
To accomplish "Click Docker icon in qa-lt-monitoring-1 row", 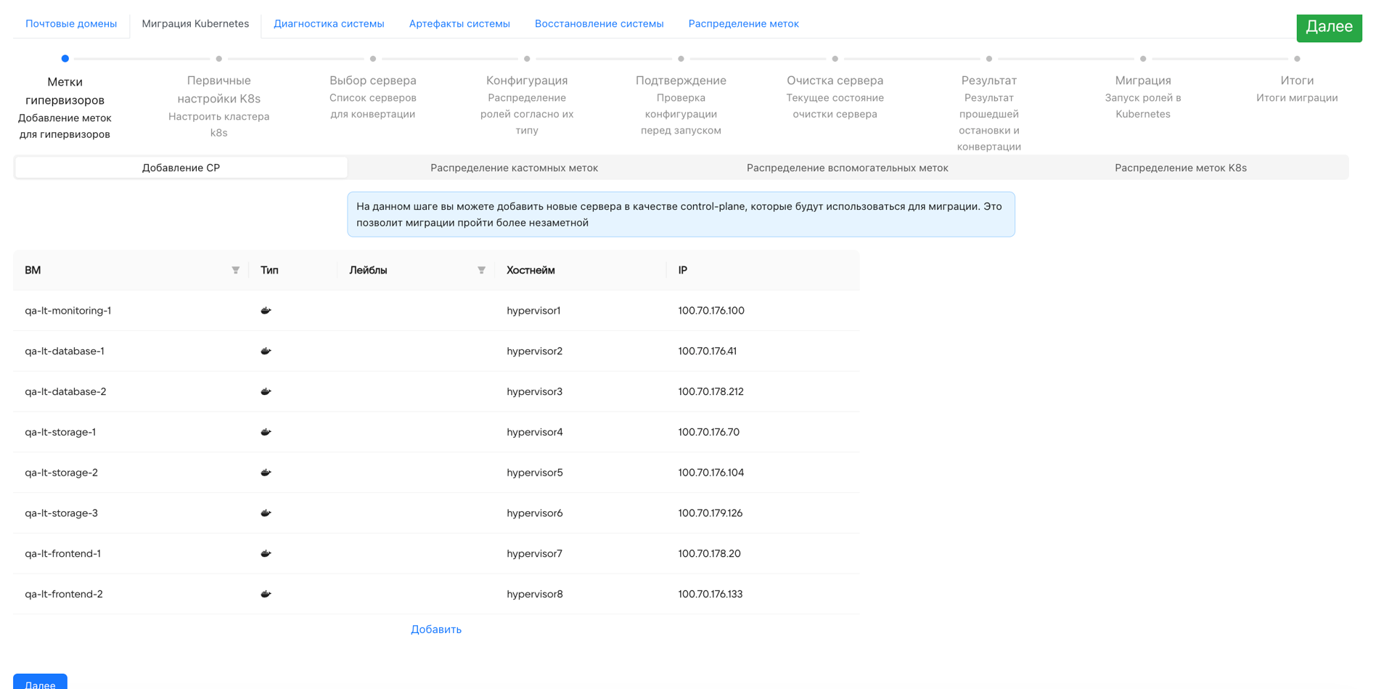I will [x=266, y=311].
